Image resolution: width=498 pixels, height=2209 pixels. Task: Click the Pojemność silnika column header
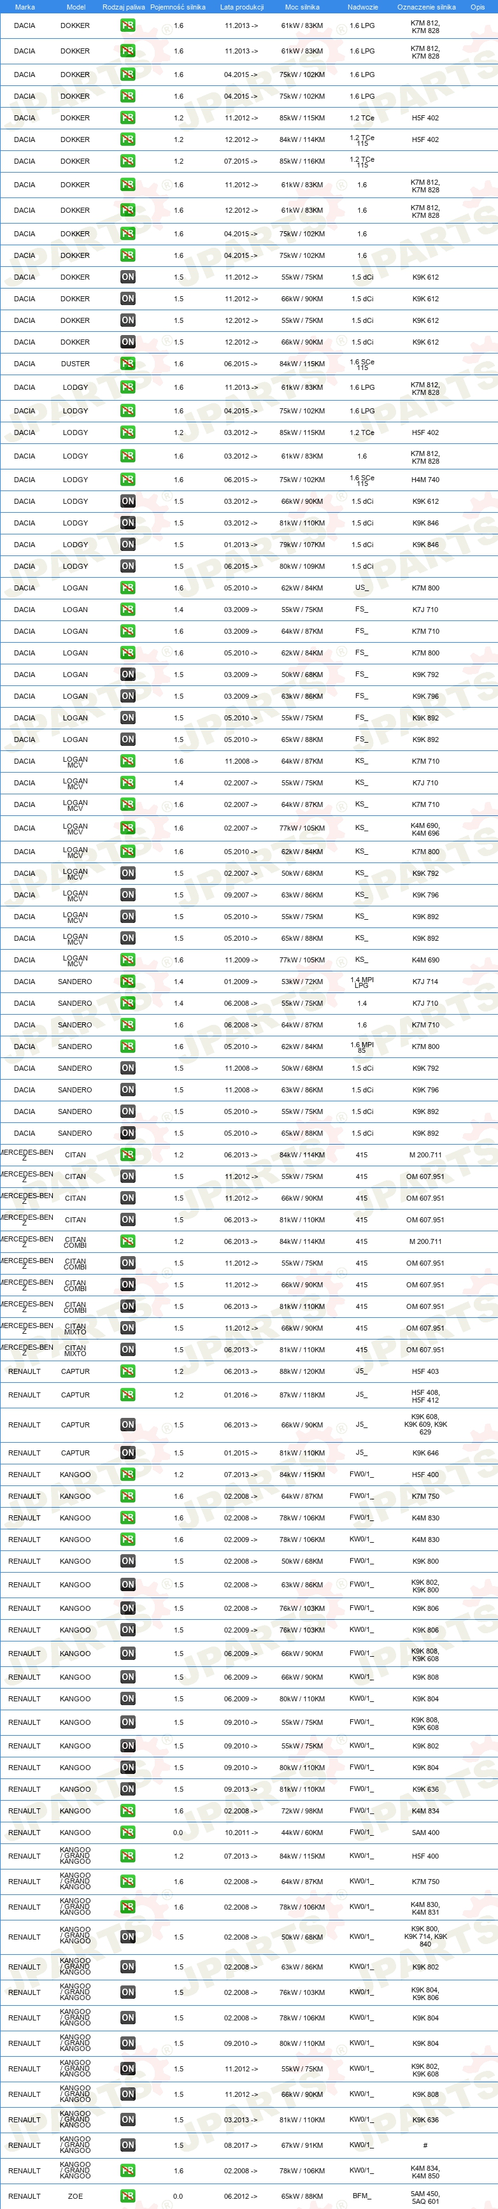(178, 7)
